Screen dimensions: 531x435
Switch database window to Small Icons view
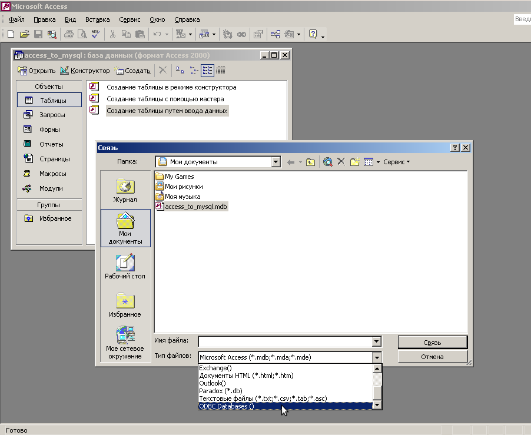[x=194, y=71]
